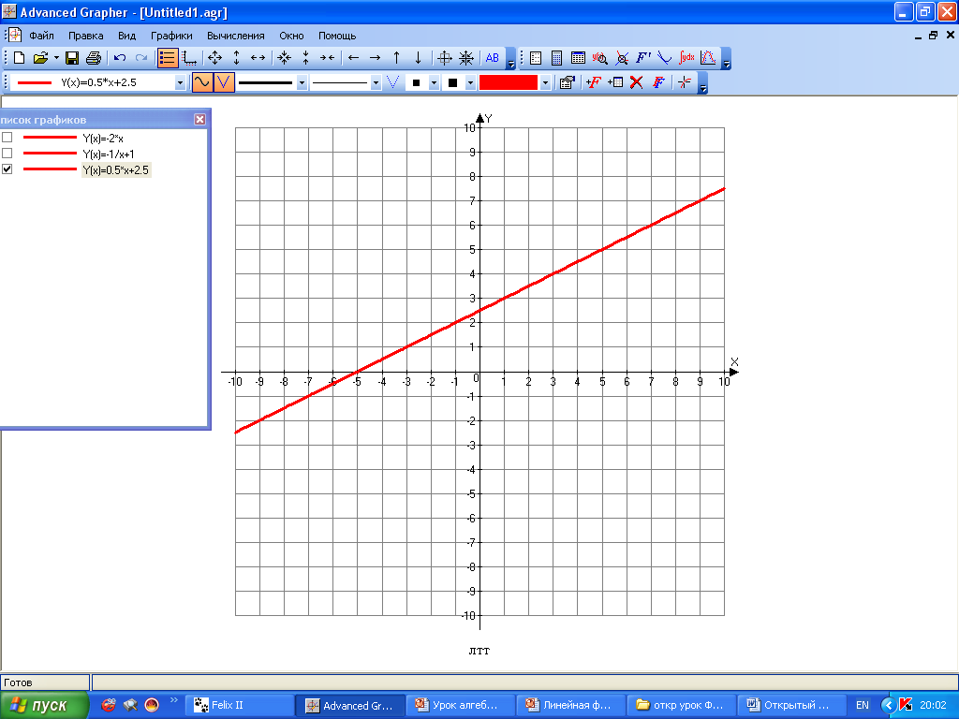959x719 pixels.
Task: Click the intersection finder icon
Action: [x=622, y=58]
